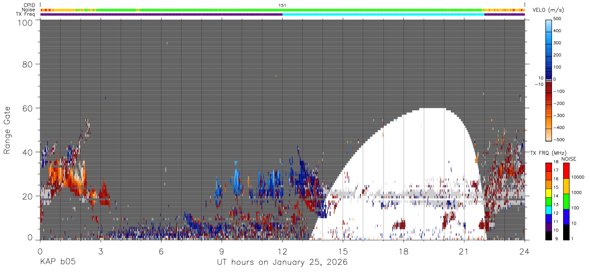Viewport: 590px width, 272px height.
Task: Click the 24 hour tick label
Action: point(525,251)
